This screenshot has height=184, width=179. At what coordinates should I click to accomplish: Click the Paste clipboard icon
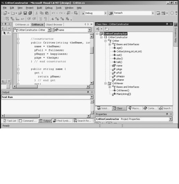47,13
